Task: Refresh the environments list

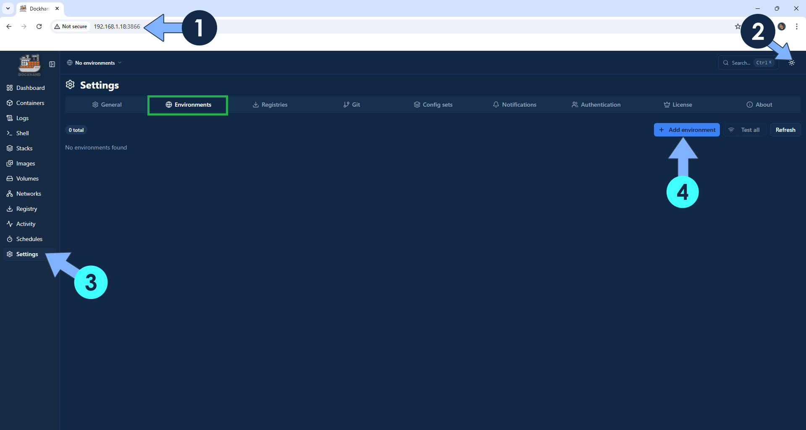Action: point(785,130)
